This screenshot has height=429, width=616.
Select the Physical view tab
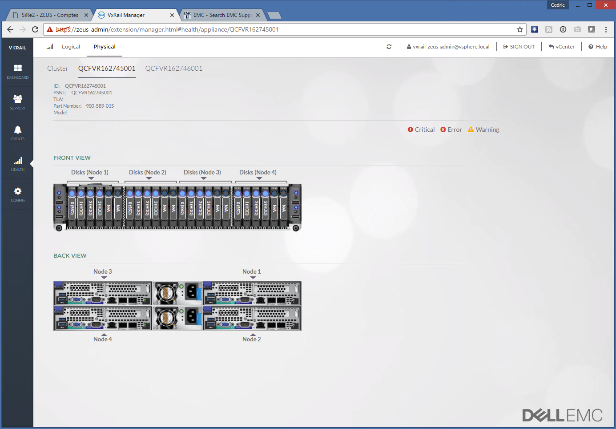tap(105, 47)
